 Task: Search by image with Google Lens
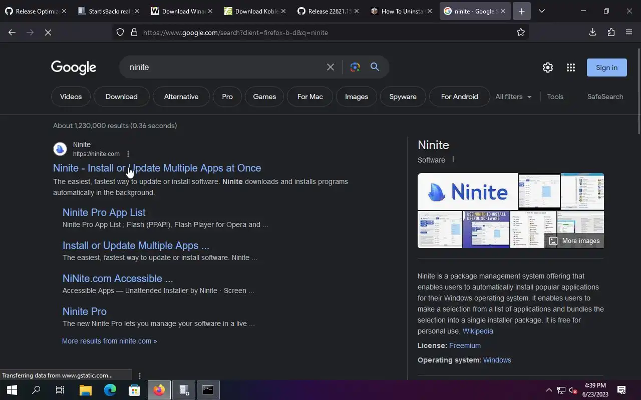click(x=355, y=67)
